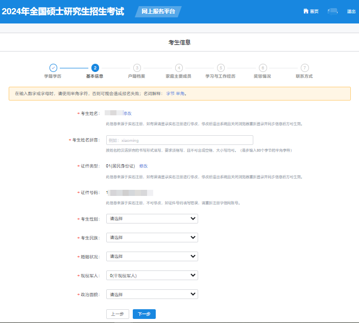Click step 4 circle for 家庭主要成员
The width and height of the screenshot is (359, 323).
coord(179,67)
